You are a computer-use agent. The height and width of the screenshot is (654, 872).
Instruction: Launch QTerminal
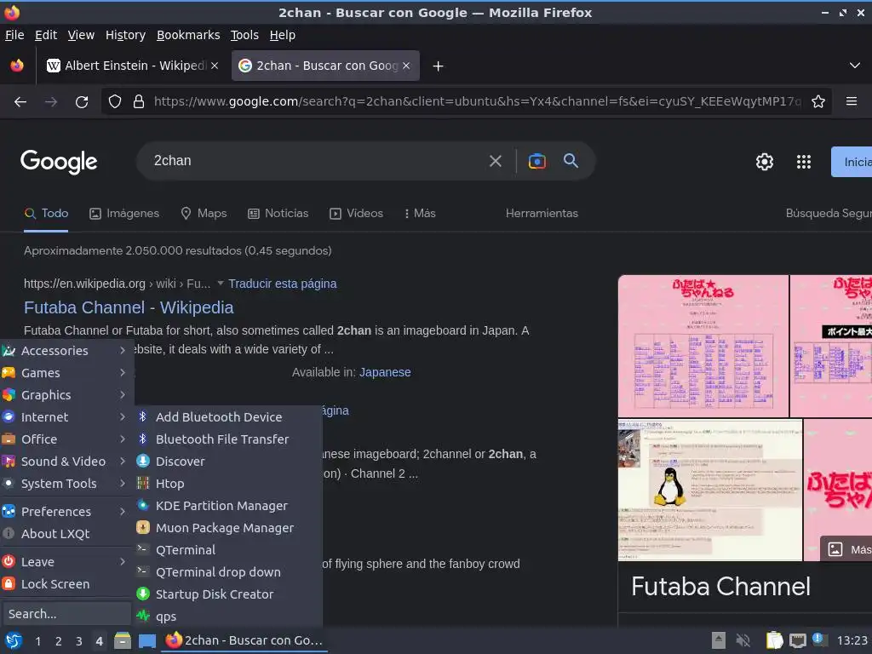point(229,550)
